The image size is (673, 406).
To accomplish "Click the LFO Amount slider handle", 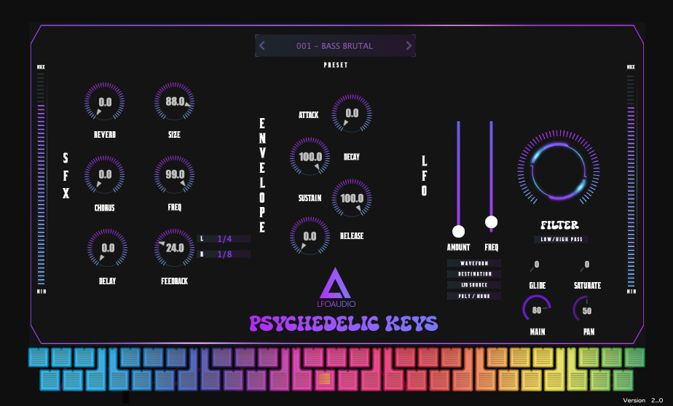I will coord(458,231).
